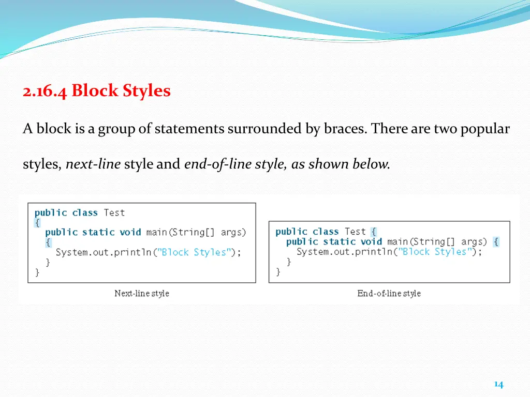Screen dimensions: 530x397
Task: Click the italic "next-line" word in the paragraph
Action: point(93,164)
